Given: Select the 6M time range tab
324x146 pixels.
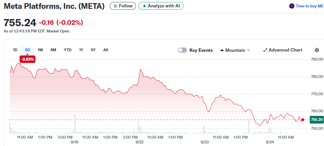Looking at the screenshot, I should tap(53, 50).
